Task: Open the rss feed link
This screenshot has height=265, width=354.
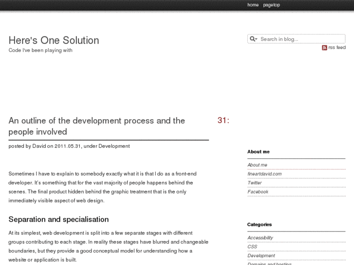Action: (x=337, y=47)
